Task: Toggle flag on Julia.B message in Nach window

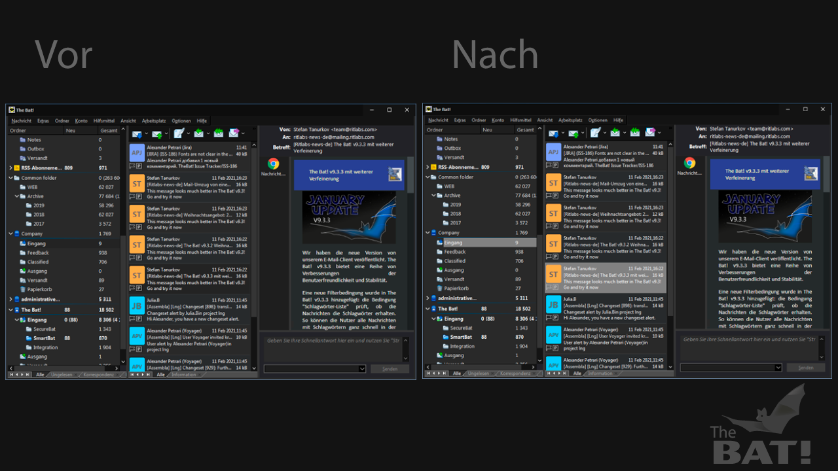Action: [x=549, y=318]
